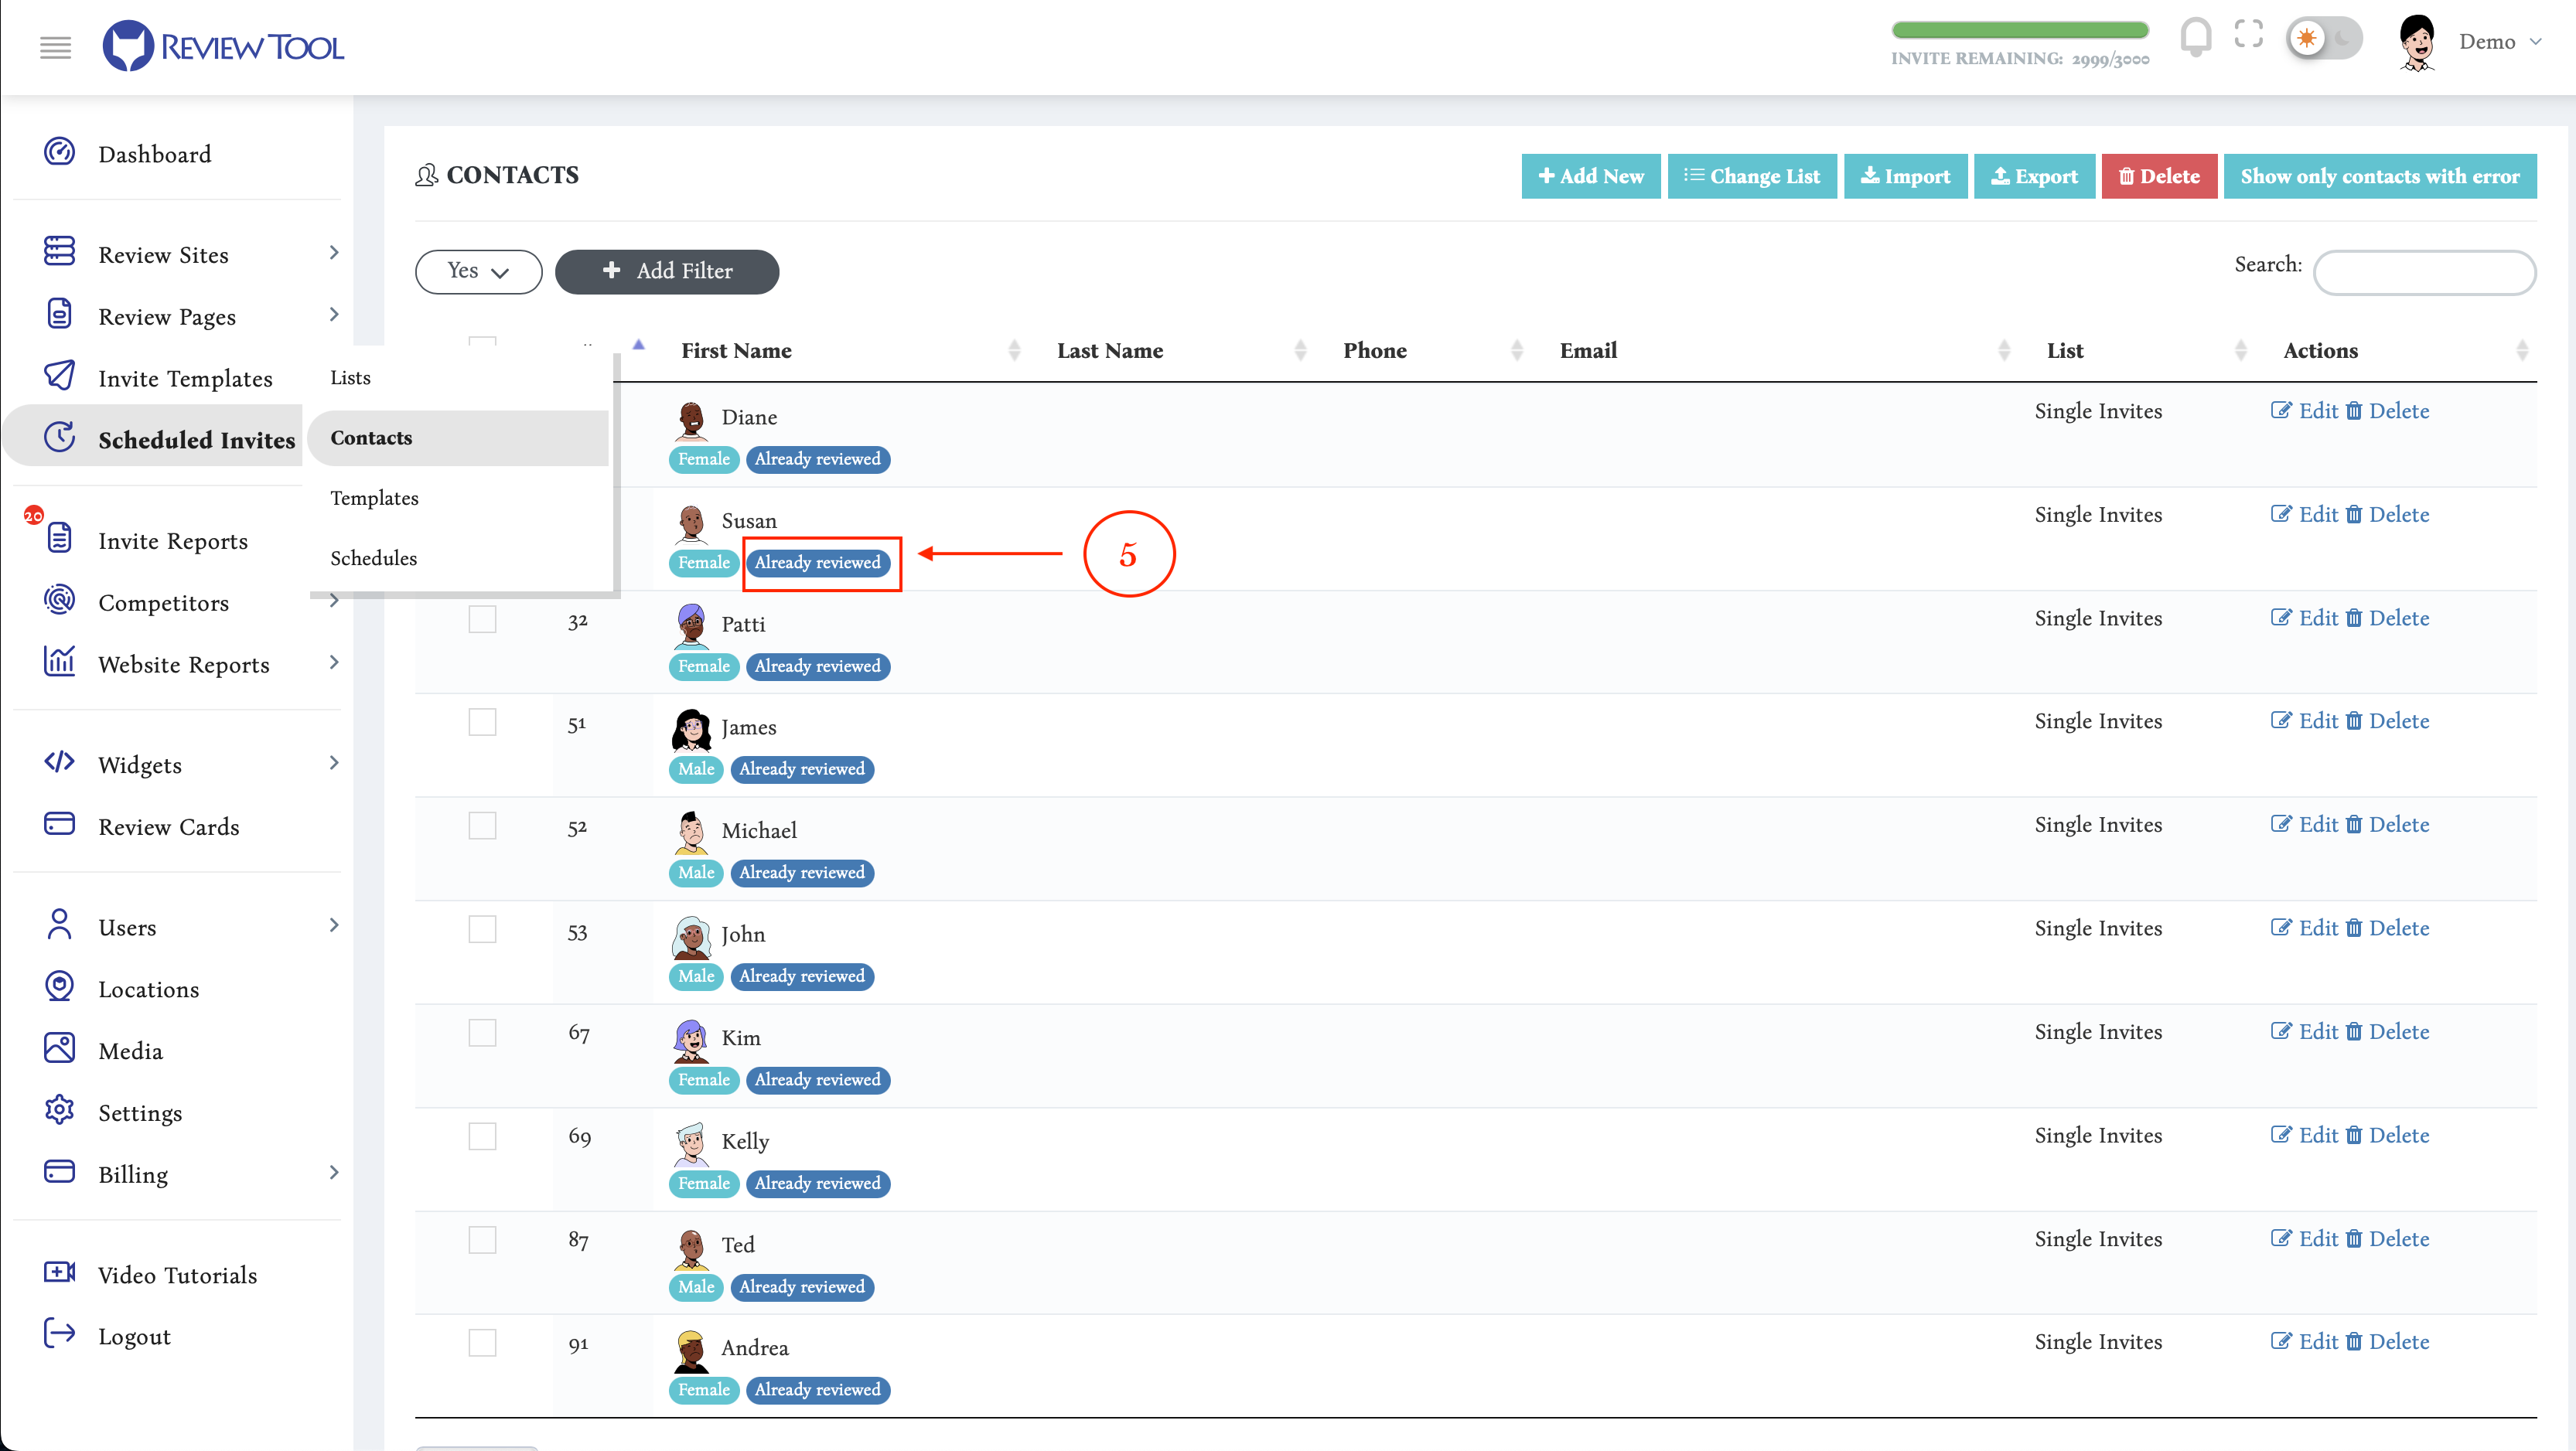Open Schedules from the submenu
The height and width of the screenshot is (1451, 2576).
pos(373,557)
